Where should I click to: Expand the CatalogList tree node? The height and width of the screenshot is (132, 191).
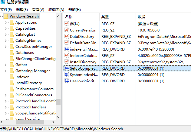tap(5, 35)
